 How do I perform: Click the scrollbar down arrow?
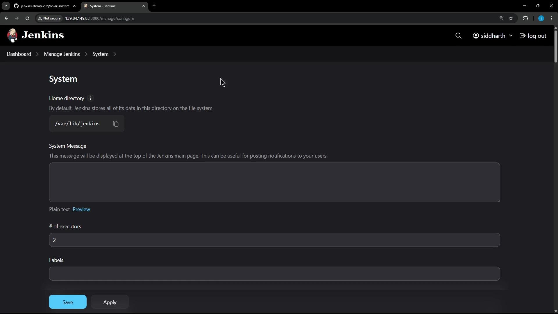point(556,311)
